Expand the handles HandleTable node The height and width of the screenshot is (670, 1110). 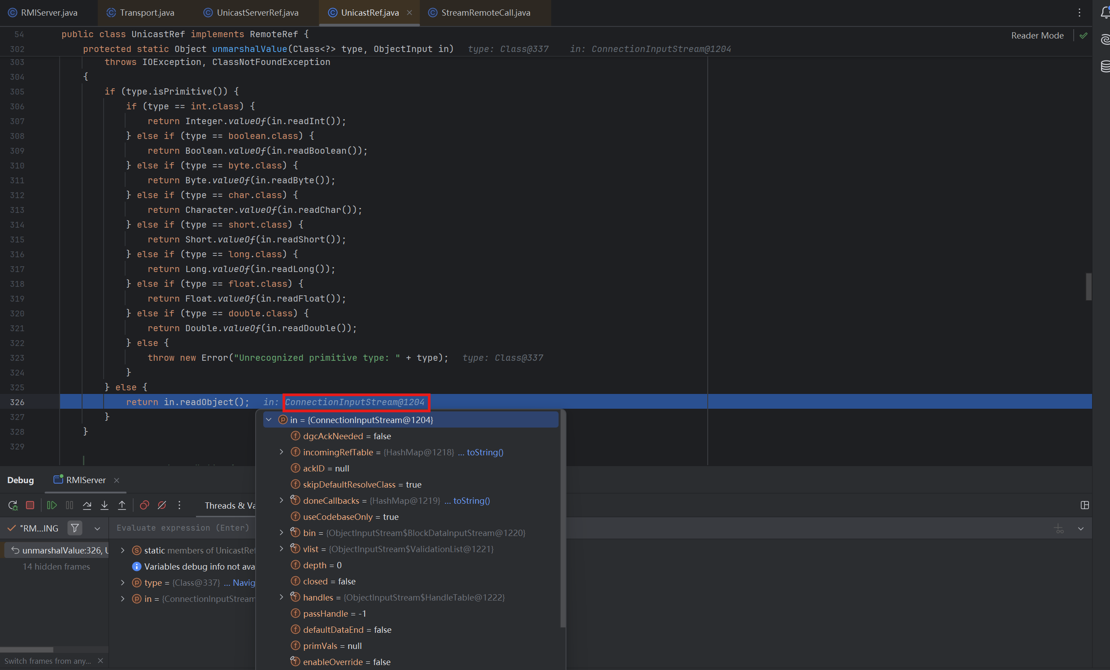coord(282,597)
